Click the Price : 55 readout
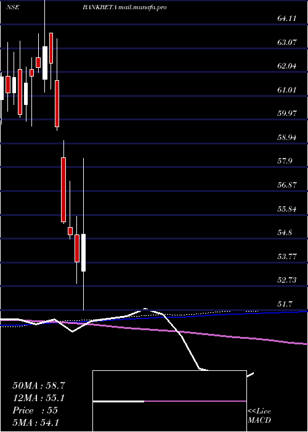Viewport: 308px width, 432px height. click(35, 410)
